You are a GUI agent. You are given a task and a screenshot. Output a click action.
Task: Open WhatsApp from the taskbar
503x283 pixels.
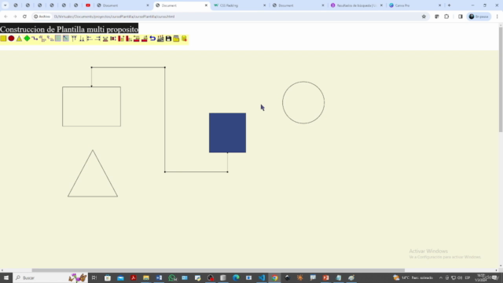click(x=172, y=277)
